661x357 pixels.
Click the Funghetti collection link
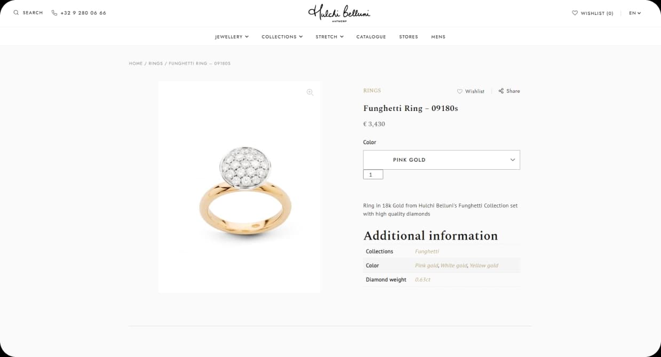pyautogui.click(x=427, y=251)
